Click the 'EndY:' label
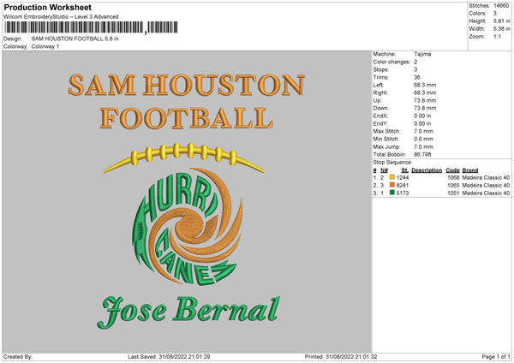Screen dimensions: 514x363 click(x=380, y=123)
